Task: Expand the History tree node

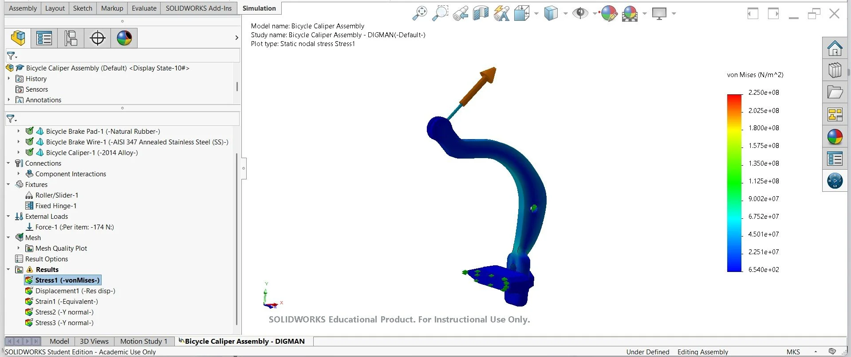Action: (8, 78)
